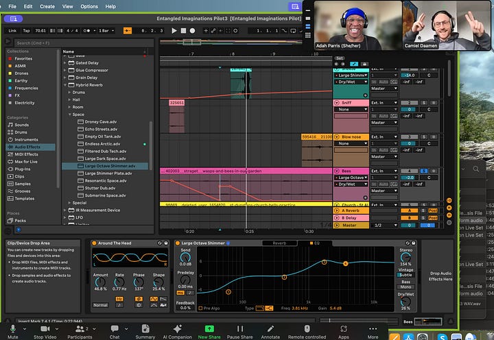Open the Plug-Ins category
This screenshot has height=340, width=494.
tap(23, 169)
